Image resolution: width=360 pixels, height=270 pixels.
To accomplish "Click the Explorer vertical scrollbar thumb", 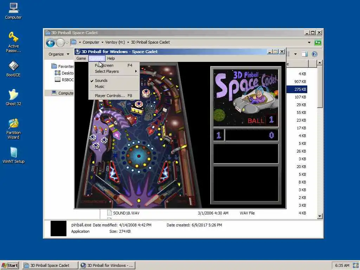I will click(320, 86).
